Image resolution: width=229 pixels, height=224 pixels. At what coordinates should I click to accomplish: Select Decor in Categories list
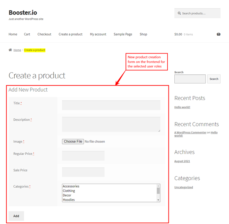(67, 195)
